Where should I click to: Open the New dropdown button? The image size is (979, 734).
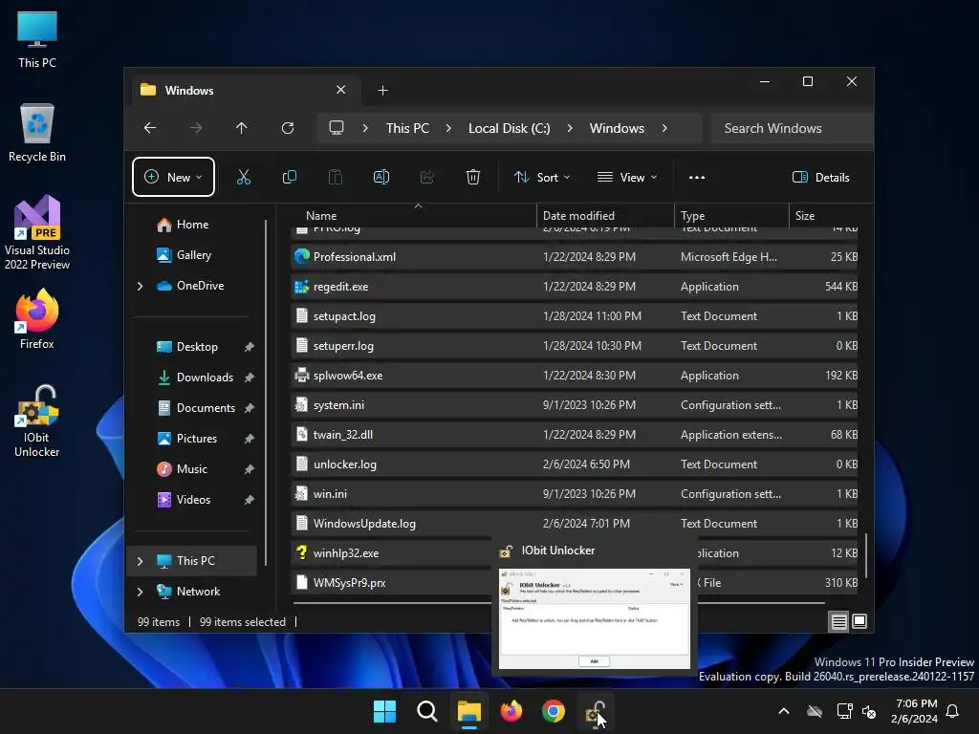pyautogui.click(x=174, y=177)
